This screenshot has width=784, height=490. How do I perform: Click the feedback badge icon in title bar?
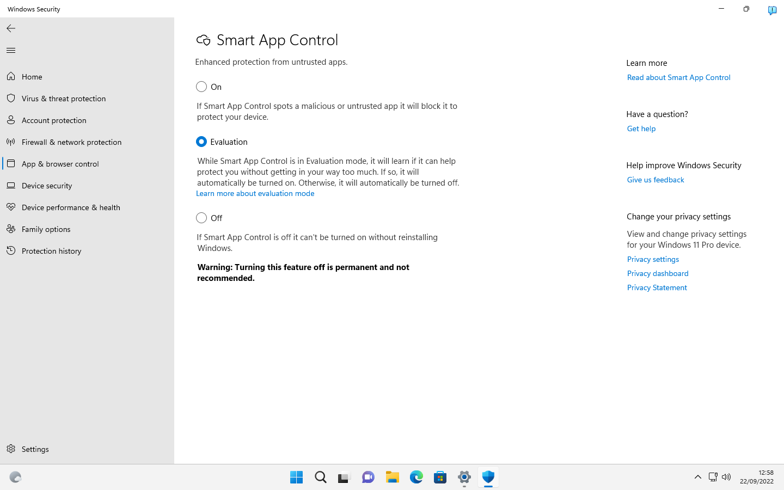tap(772, 9)
